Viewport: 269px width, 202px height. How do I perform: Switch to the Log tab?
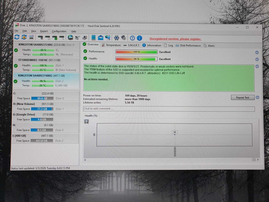pos(168,45)
